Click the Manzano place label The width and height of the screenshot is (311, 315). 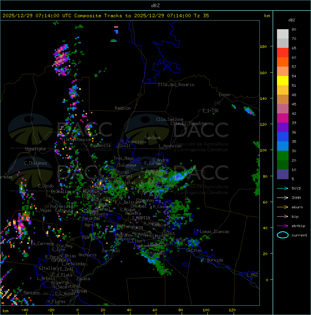(x=31, y=293)
